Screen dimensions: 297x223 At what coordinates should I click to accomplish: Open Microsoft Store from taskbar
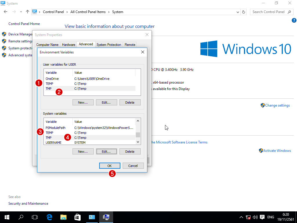pyautogui.click(x=77, y=217)
